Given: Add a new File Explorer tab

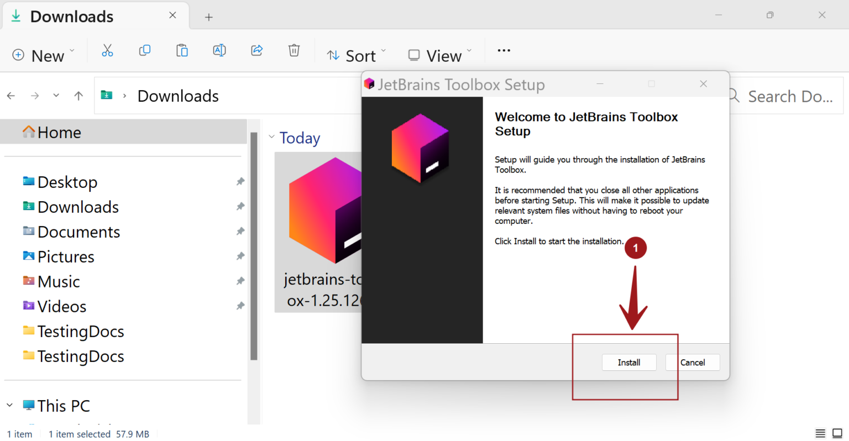Looking at the screenshot, I should click(208, 17).
